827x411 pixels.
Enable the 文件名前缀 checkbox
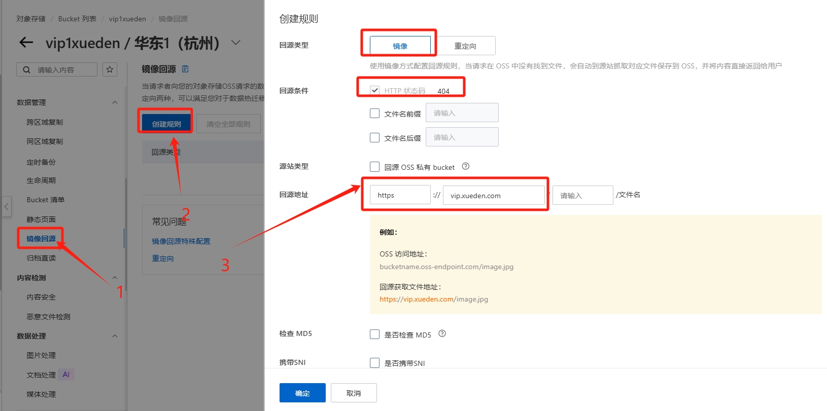tap(374, 114)
